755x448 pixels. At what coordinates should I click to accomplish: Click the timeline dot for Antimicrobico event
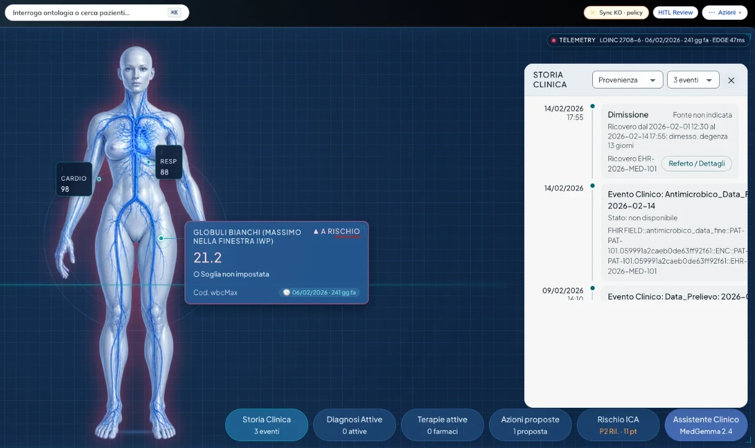pos(592,185)
